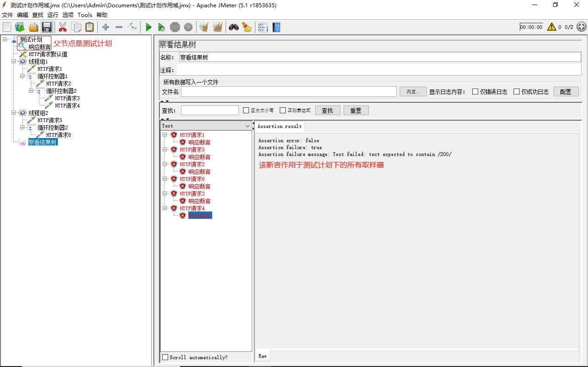The width and height of the screenshot is (588, 367).
Task: Select 响应断言 under HTTP请求2 in results
Action: coord(199,172)
